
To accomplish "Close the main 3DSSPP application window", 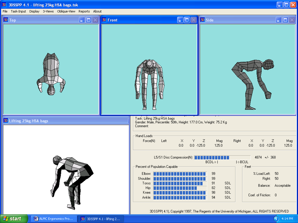I will 293,5.
